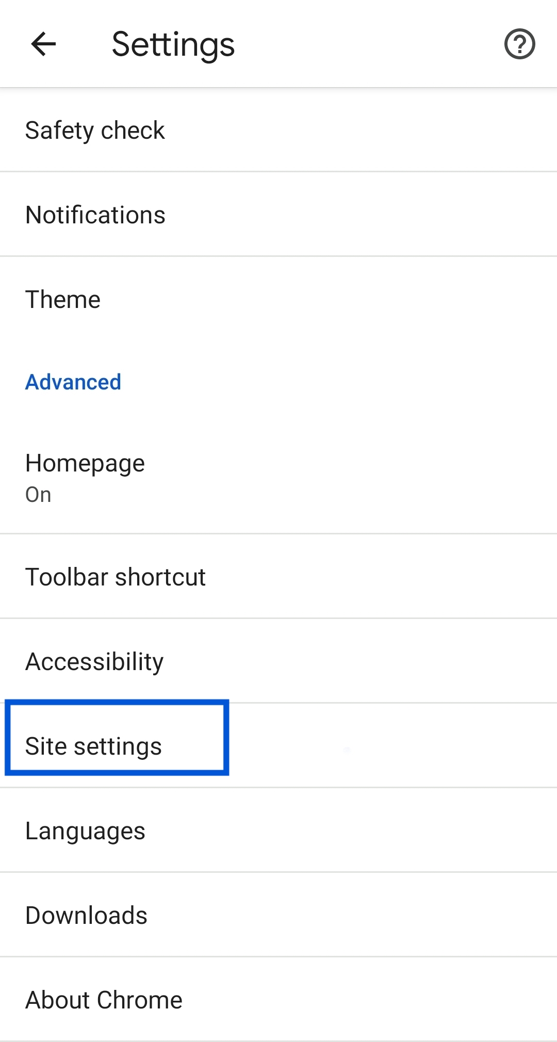Tap the Settings page title
Screen dimensions: 557x1042
tap(173, 45)
